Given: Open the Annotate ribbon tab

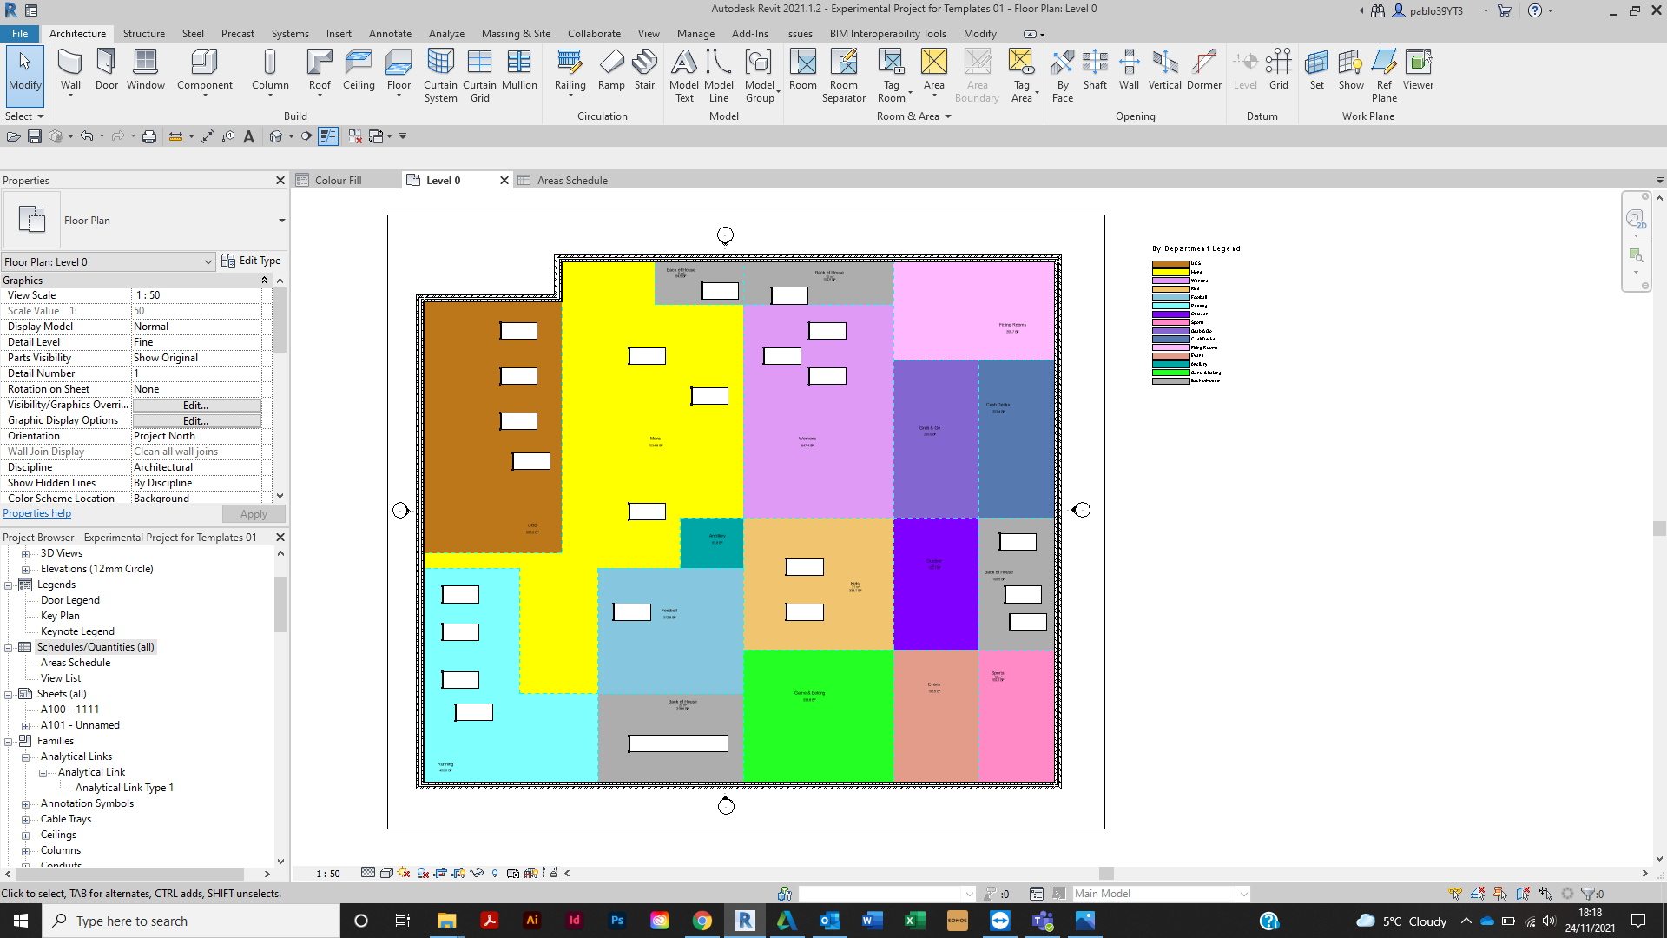Looking at the screenshot, I should (x=390, y=33).
